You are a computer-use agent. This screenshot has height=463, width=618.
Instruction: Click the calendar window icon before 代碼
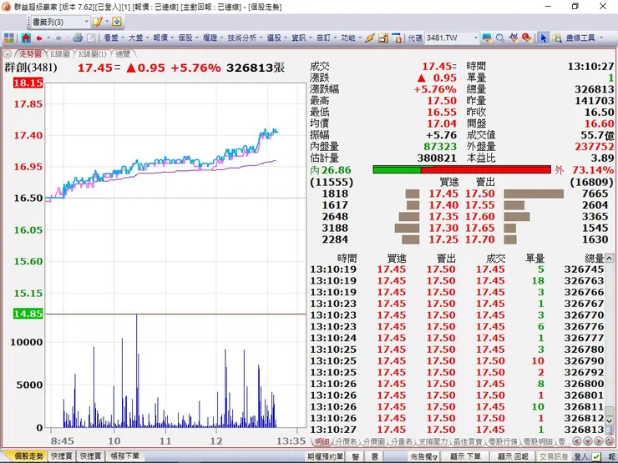tap(398, 38)
